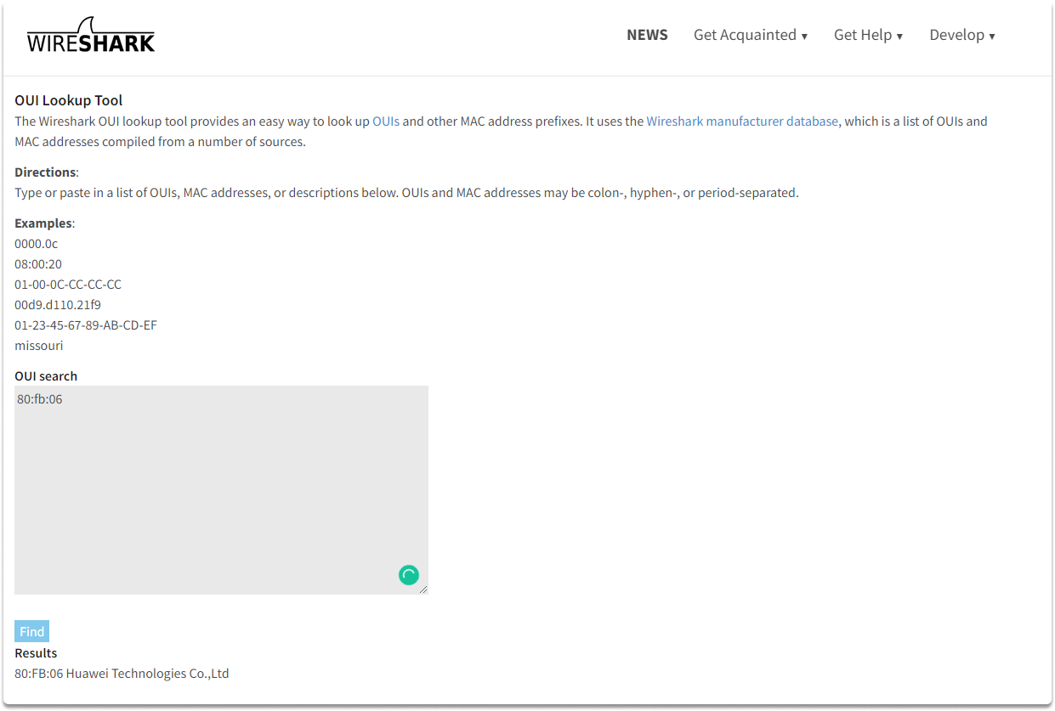Expand the Get Acquainted dropdown
Viewport: 1055px width, 711px height.
click(x=751, y=35)
